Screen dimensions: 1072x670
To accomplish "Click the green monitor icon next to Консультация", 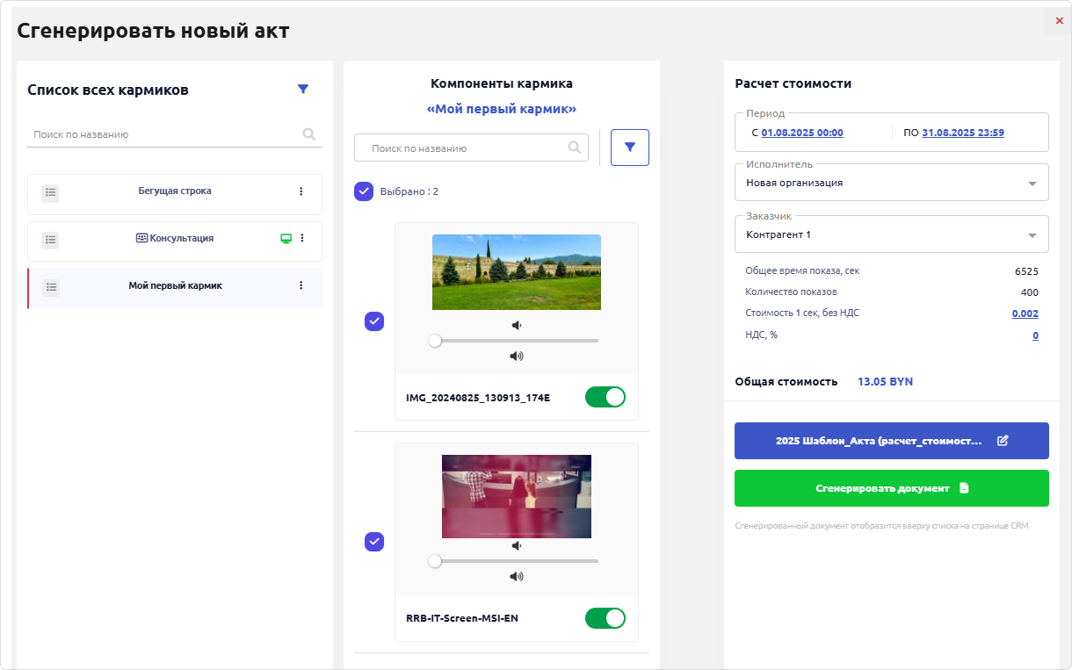I will point(285,237).
